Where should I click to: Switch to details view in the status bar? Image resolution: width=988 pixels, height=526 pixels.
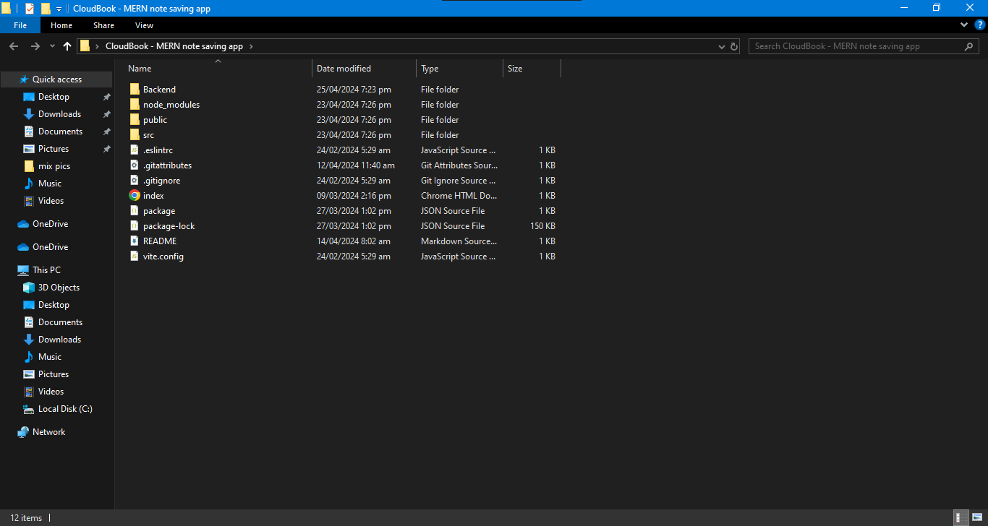tap(961, 517)
